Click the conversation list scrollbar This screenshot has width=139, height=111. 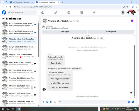coord(38,40)
